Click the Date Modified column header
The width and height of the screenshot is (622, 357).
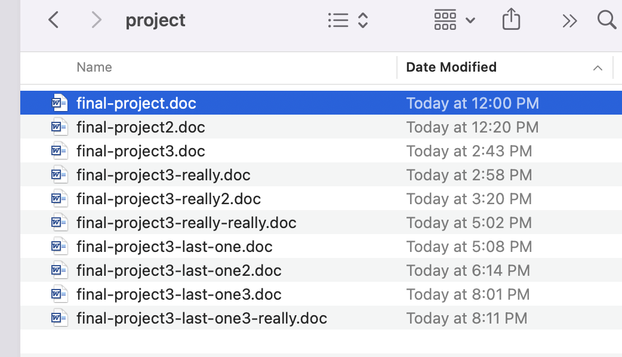point(451,67)
